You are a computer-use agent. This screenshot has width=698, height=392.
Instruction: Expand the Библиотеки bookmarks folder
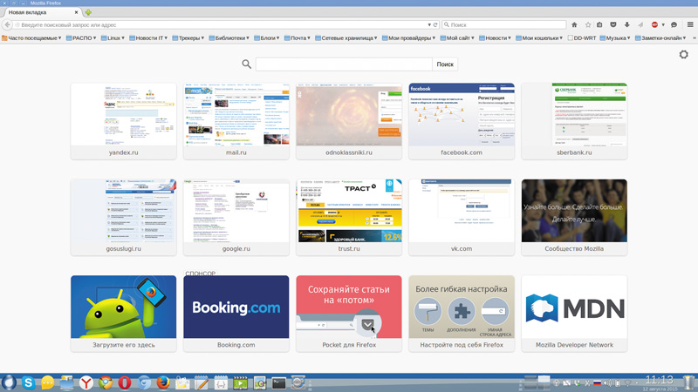pyautogui.click(x=229, y=38)
